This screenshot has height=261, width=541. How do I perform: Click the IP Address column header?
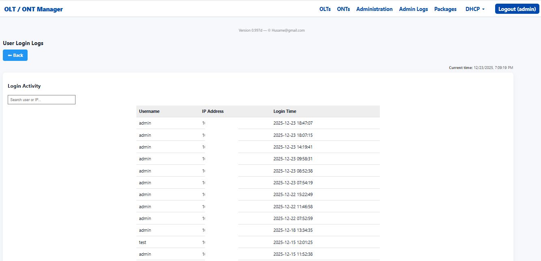[x=213, y=111]
